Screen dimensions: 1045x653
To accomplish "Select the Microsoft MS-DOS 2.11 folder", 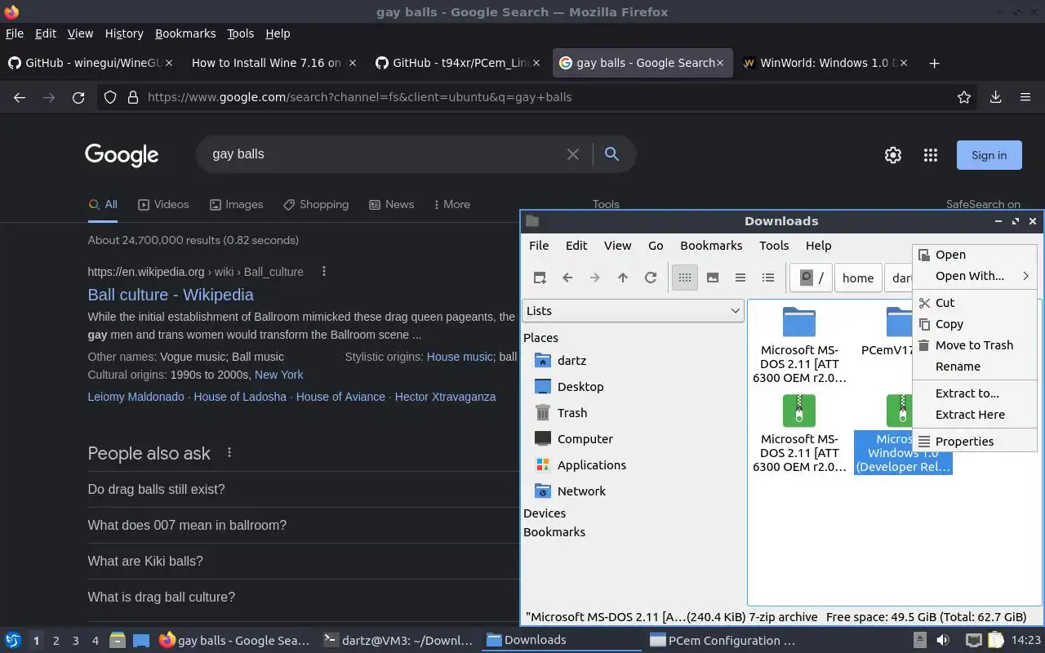I will click(799, 344).
